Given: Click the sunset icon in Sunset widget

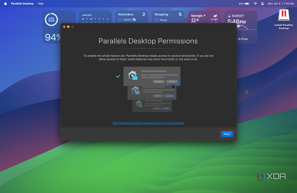Looking at the screenshot, I should coord(229,16).
